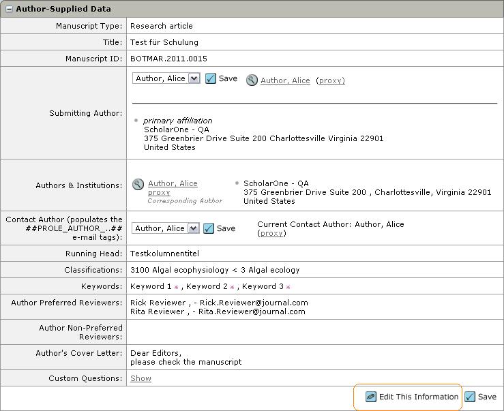Collapse the Author-Supplied Data section

click(x=10, y=9)
